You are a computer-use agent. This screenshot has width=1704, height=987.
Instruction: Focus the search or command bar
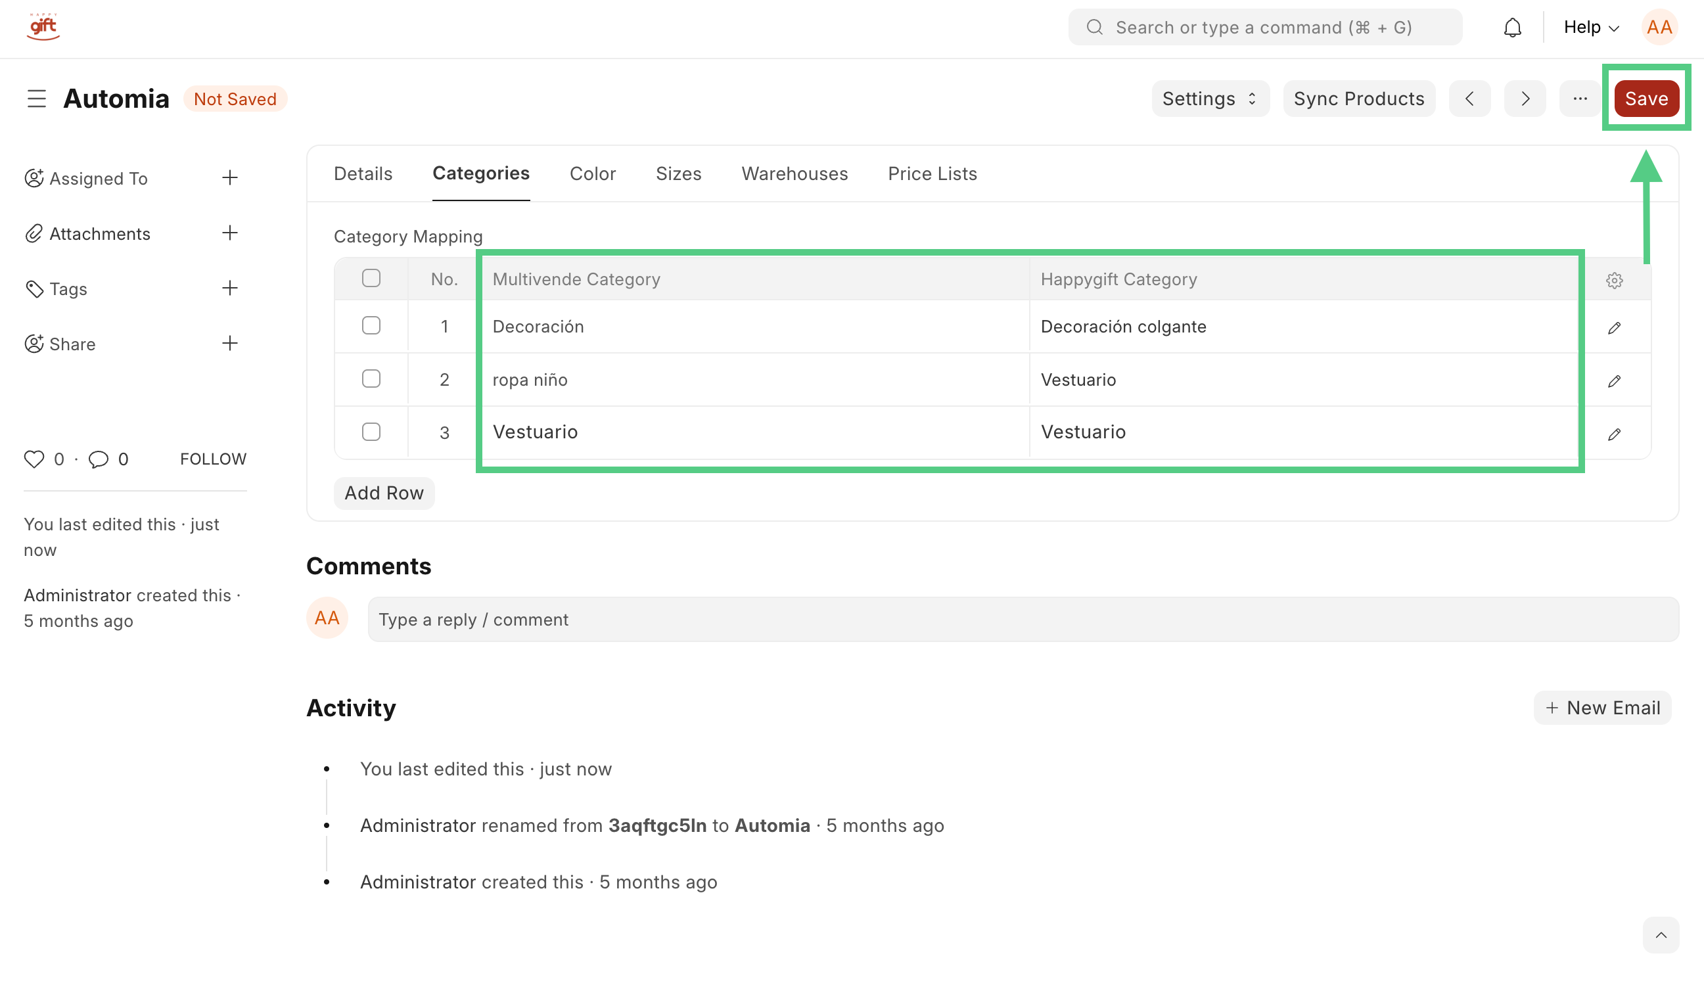1265,28
